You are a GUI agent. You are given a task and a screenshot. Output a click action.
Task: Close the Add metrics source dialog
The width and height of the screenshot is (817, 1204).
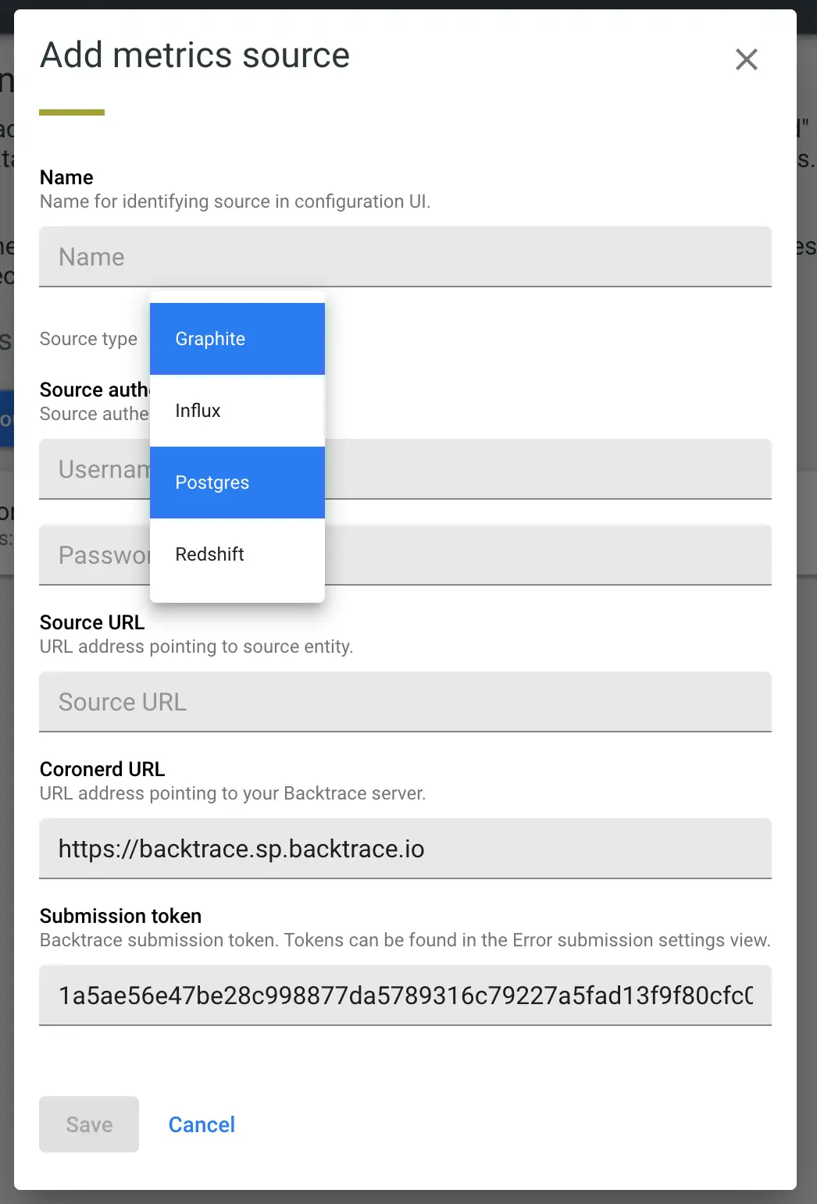(x=746, y=59)
